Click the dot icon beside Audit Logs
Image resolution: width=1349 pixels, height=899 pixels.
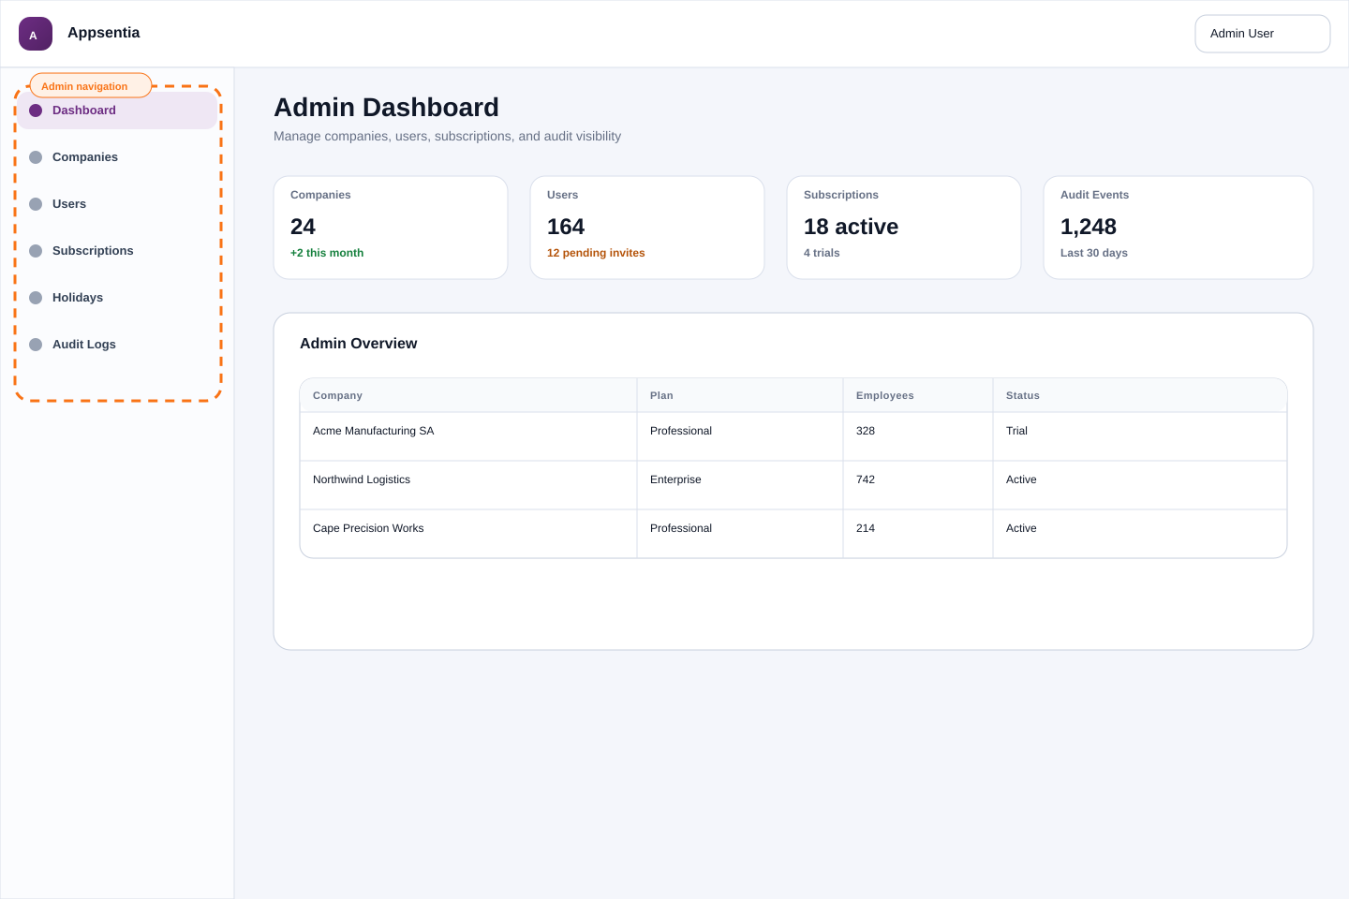point(36,345)
